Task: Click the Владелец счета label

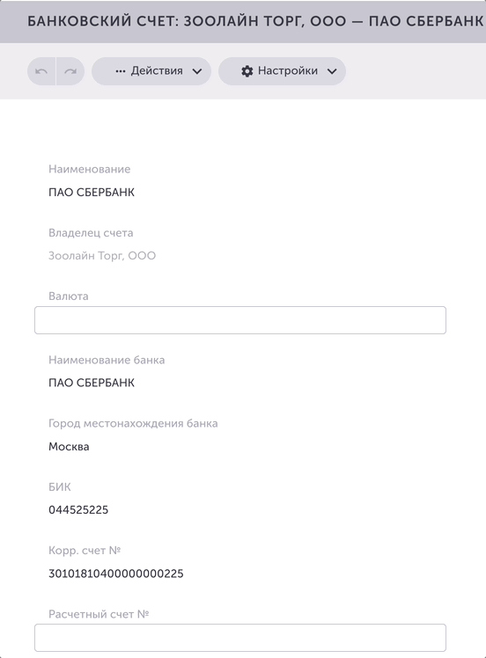Action: (91, 233)
